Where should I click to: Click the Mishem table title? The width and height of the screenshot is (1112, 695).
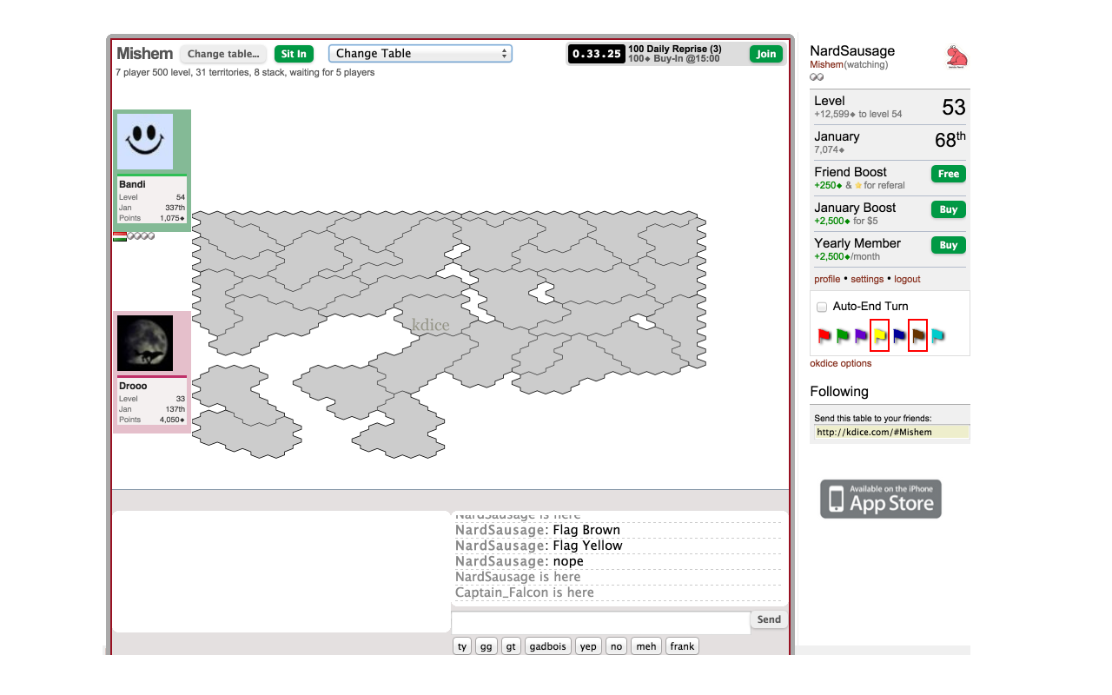(145, 54)
